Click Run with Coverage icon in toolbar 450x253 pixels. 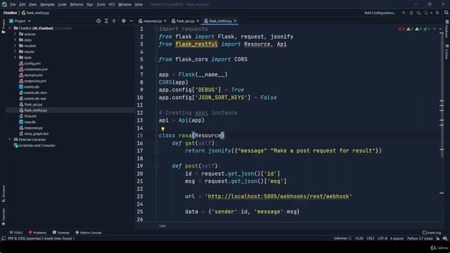pyautogui.click(x=419, y=13)
